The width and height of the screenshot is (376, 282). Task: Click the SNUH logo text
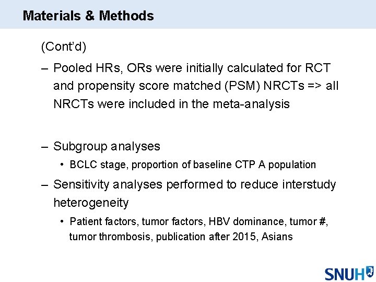344,274
